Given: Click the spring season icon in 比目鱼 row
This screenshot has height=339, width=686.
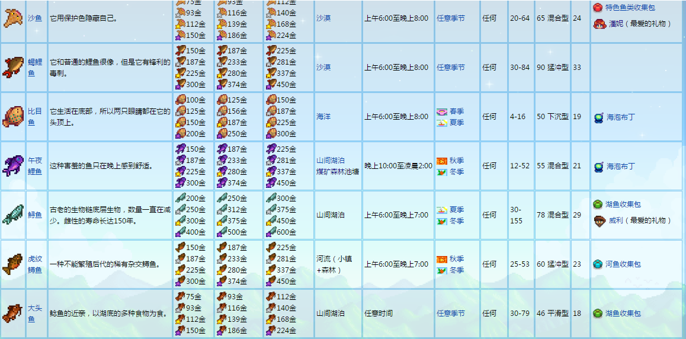Looking at the screenshot, I should [442, 111].
